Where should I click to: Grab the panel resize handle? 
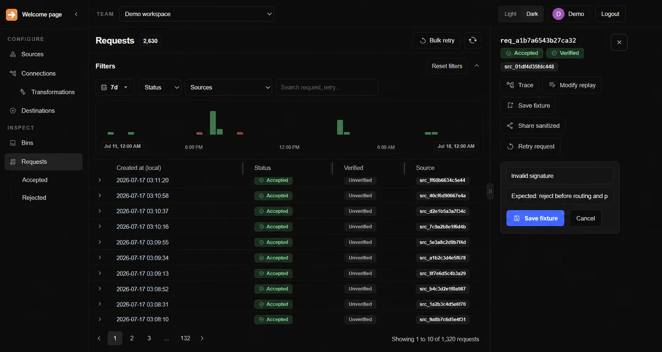tap(490, 191)
